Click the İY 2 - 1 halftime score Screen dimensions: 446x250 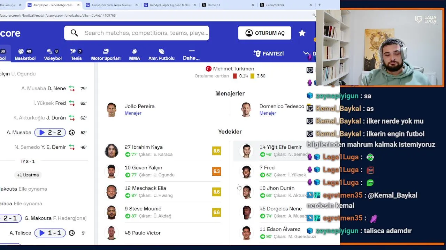tap(28, 161)
